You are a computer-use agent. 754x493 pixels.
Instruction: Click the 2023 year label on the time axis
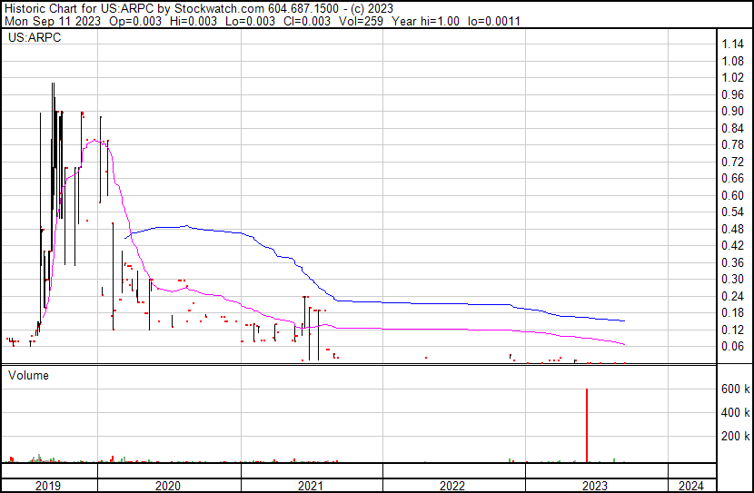tap(595, 486)
